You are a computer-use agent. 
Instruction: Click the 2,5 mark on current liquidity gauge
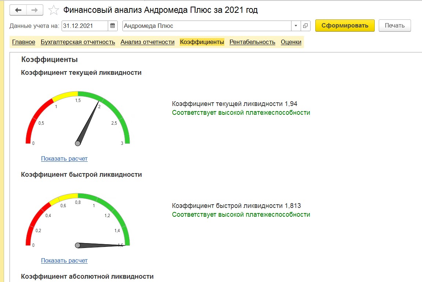point(114,123)
